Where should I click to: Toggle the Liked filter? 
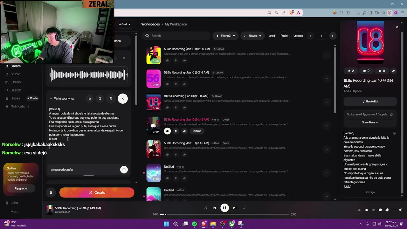pyautogui.click(x=272, y=36)
